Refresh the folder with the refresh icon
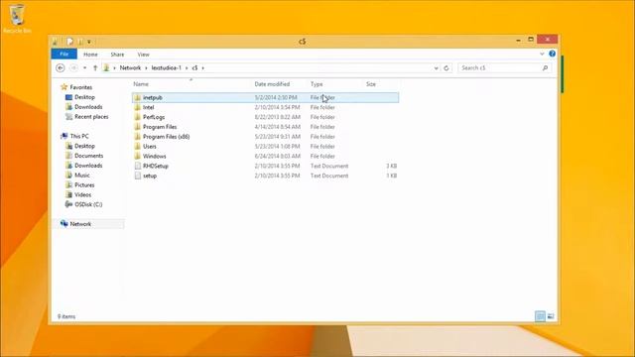 446,68
